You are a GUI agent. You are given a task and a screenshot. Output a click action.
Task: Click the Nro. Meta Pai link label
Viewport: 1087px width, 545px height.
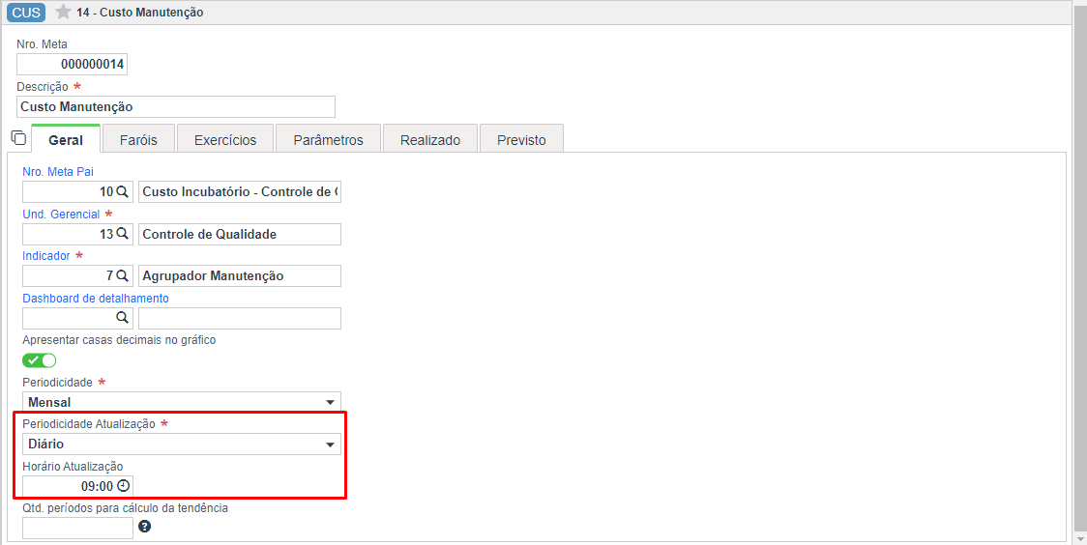tap(58, 172)
